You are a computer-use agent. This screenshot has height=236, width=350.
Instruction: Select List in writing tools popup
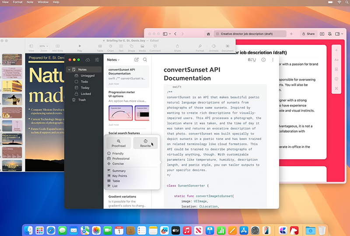[115, 186]
